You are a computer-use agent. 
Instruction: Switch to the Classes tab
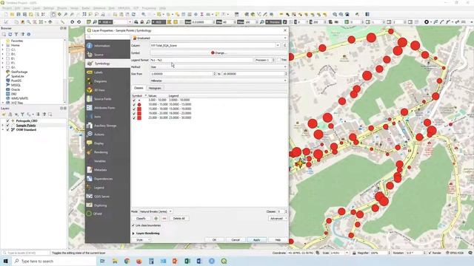tap(138, 88)
